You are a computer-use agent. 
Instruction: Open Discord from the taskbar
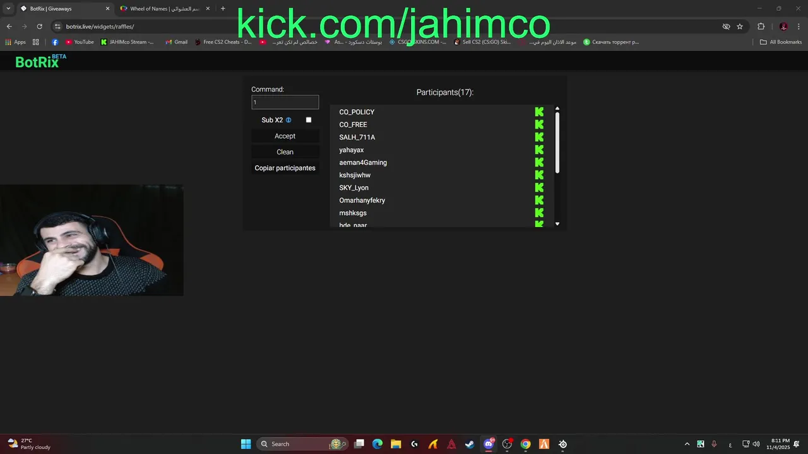click(x=488, y=444)
